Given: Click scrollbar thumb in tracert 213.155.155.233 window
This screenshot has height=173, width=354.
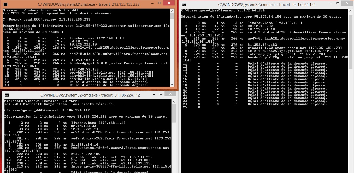Looking at the screenshot, I should (172, 16).
